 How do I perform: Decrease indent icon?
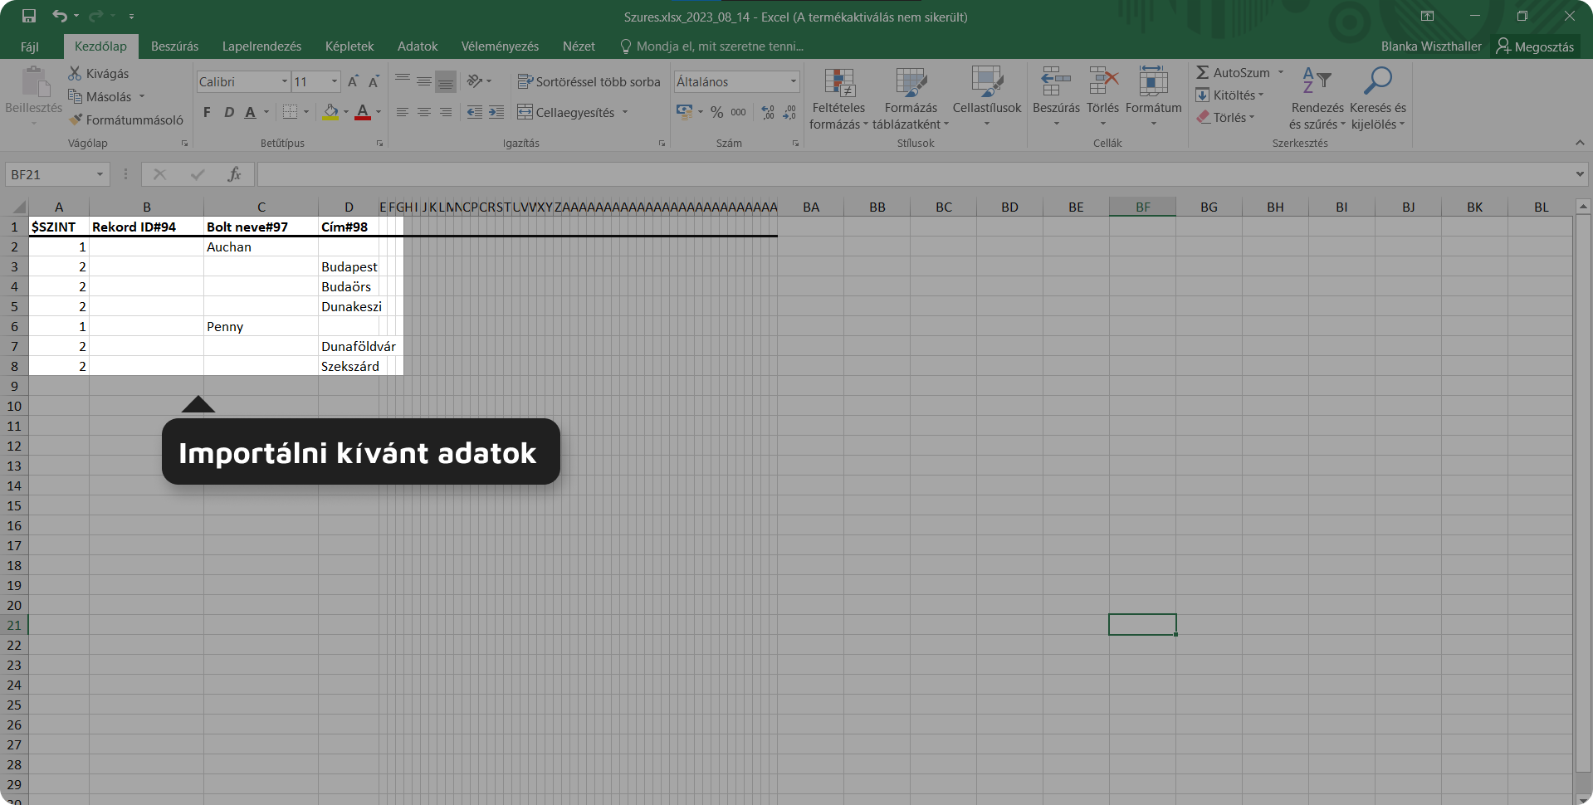(x=475, y=112)
